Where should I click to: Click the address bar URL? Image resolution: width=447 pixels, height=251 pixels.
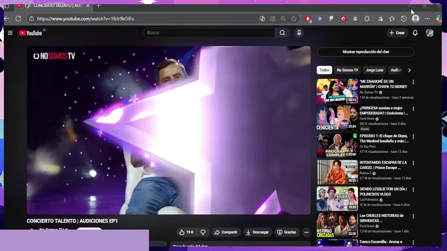click(86, 19)
